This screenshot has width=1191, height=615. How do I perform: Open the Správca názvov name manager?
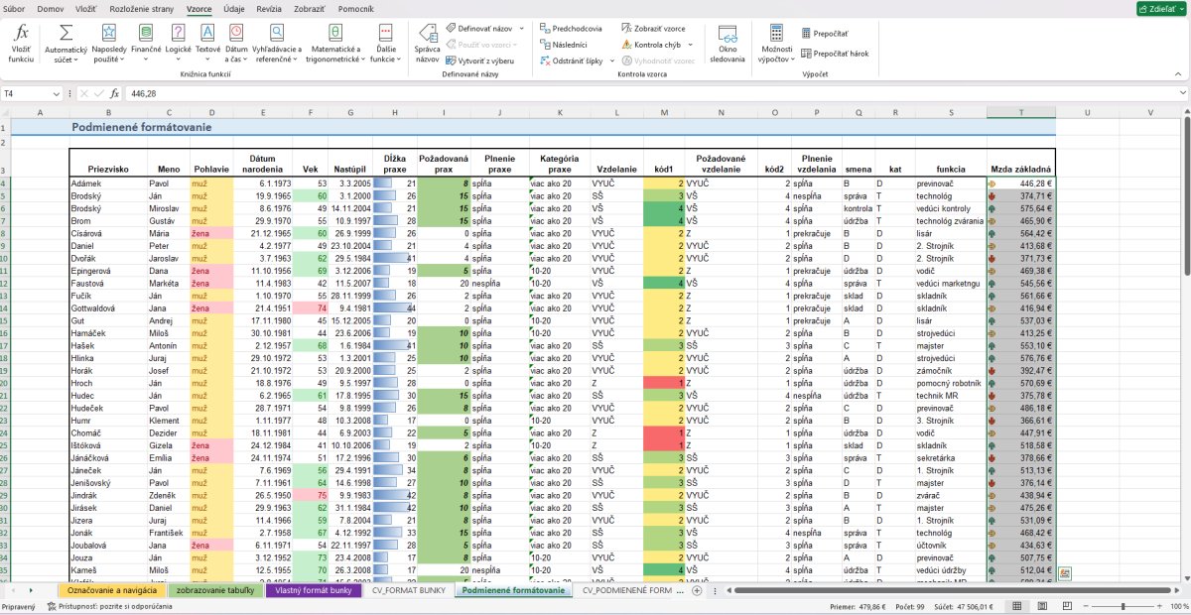pos(427,44)
